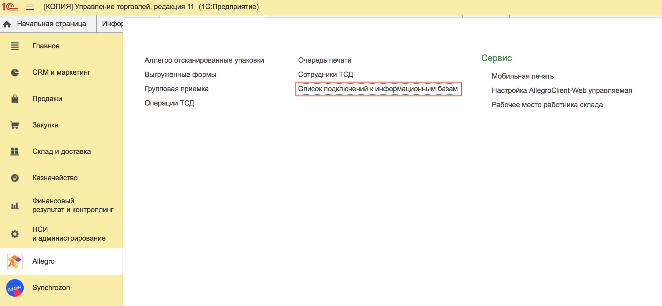Click the Сервис group heading
662x306 pixels.
[x=496, y=58]
